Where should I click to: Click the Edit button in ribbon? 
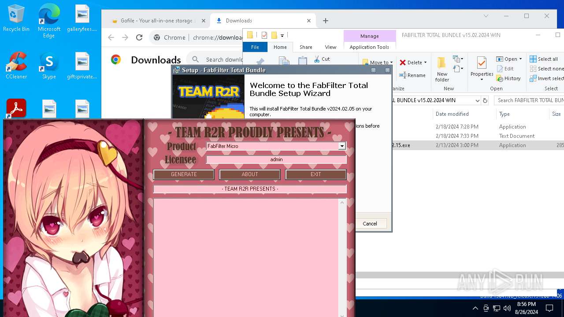coord(505,69)
